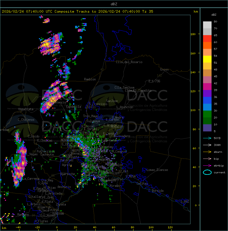The image size is (228, 231).
Task: Click the 'V_Flores' place label
Action: (x=41, y=221)
